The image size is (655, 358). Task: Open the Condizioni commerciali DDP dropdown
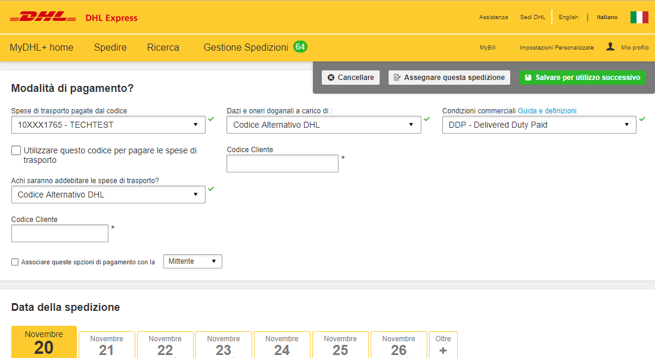(539, 125)
